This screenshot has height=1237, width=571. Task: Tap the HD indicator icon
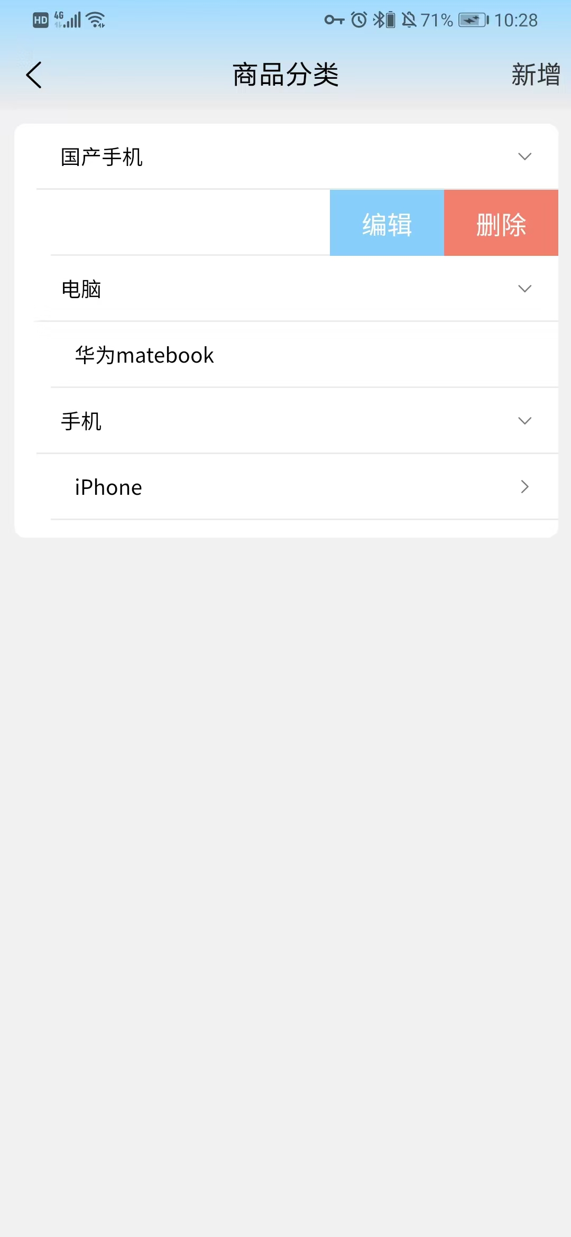click(41, 20)
